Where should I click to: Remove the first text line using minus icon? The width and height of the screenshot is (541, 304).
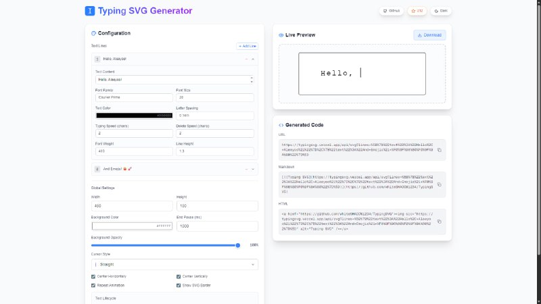click(x=246, y=59)
